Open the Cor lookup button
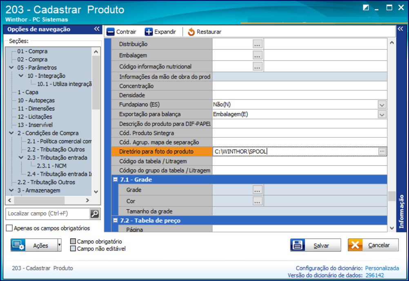The height and width of the screenshot is (281, 409). coord(257,201)
